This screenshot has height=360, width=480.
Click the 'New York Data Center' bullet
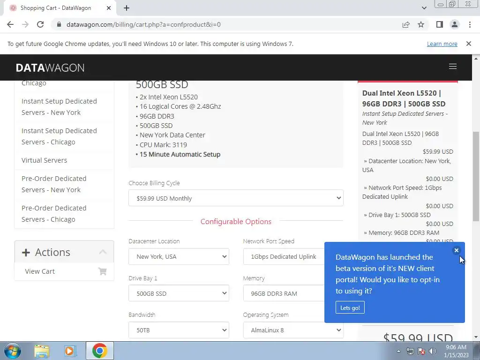tap(172, 135)
